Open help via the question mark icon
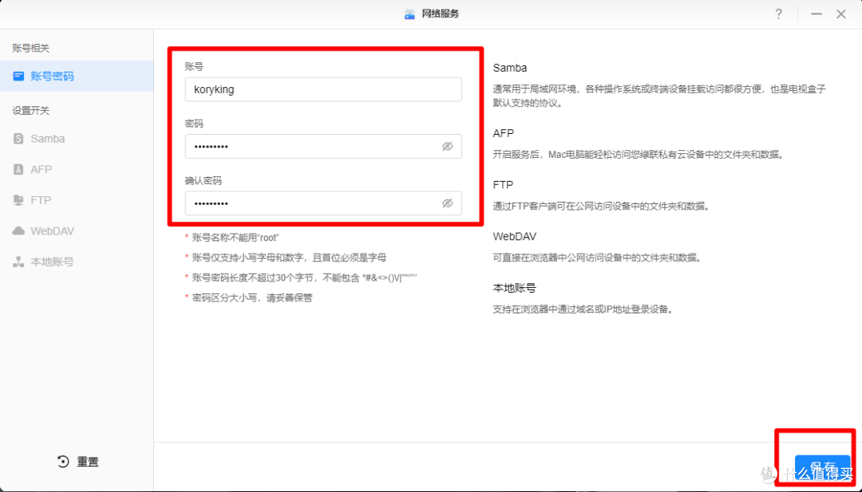Viewport: 862px width, 492px height. click(778, 14)
